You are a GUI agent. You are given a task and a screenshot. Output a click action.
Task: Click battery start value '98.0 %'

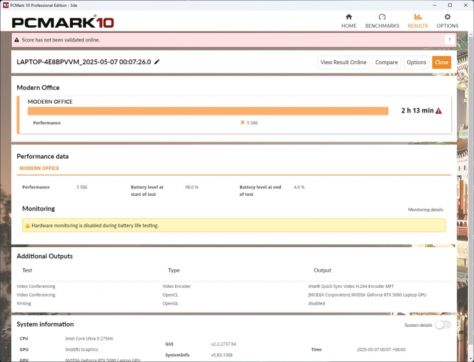pos(192,187)
